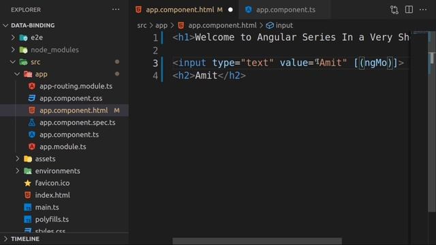The image size is (436, 245).
Task: Click the unsaved dot on app.component.html tab
Action: pos(230,10)
